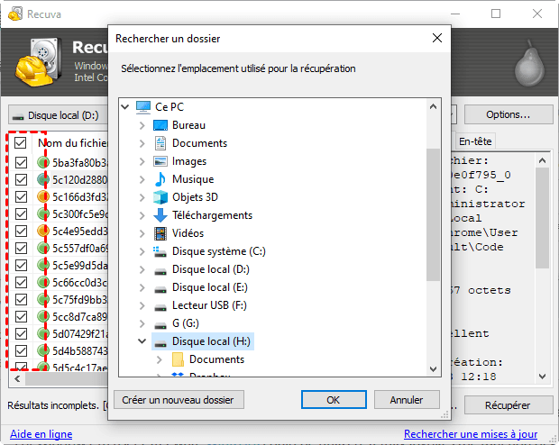Select the Objets 3D cube icon
Screen dimensions: 559x445
pos(160,197)
